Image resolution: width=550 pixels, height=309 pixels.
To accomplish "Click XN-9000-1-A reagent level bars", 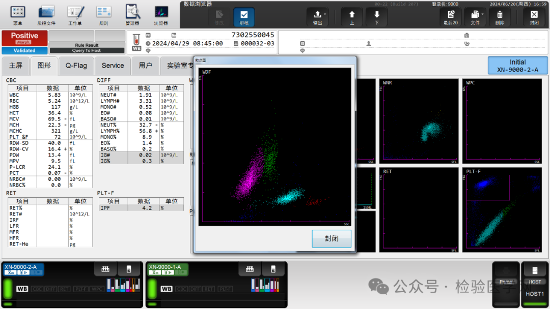I will (265, 285).
